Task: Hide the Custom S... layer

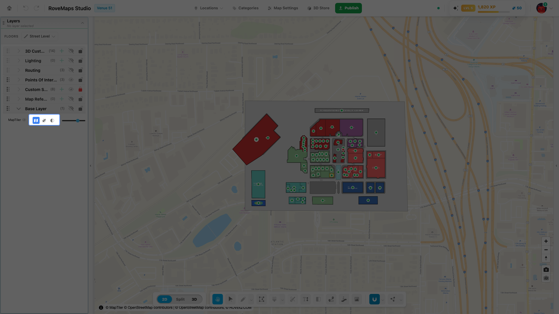Action: pyautogui.click(x=71, y=90)
